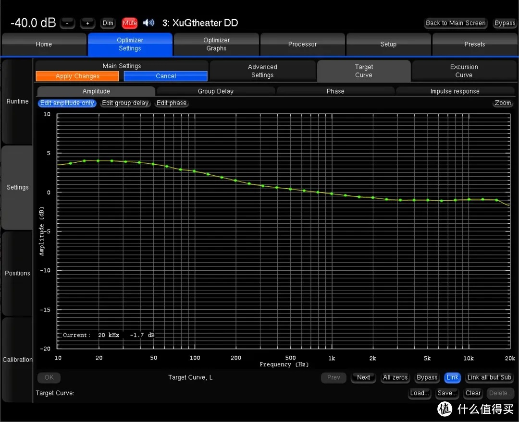Click the Current: 20 kHz readout
The width and height of the screenshot is (519, 422).
point(109,335)
